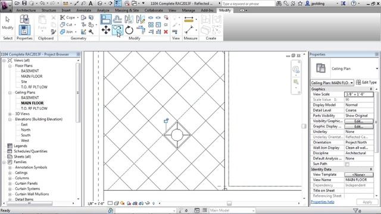Open the Annotate ribbon tab
Image resolution: width=381 pixels, height=214 pixels.
click(x=83, y=10)
